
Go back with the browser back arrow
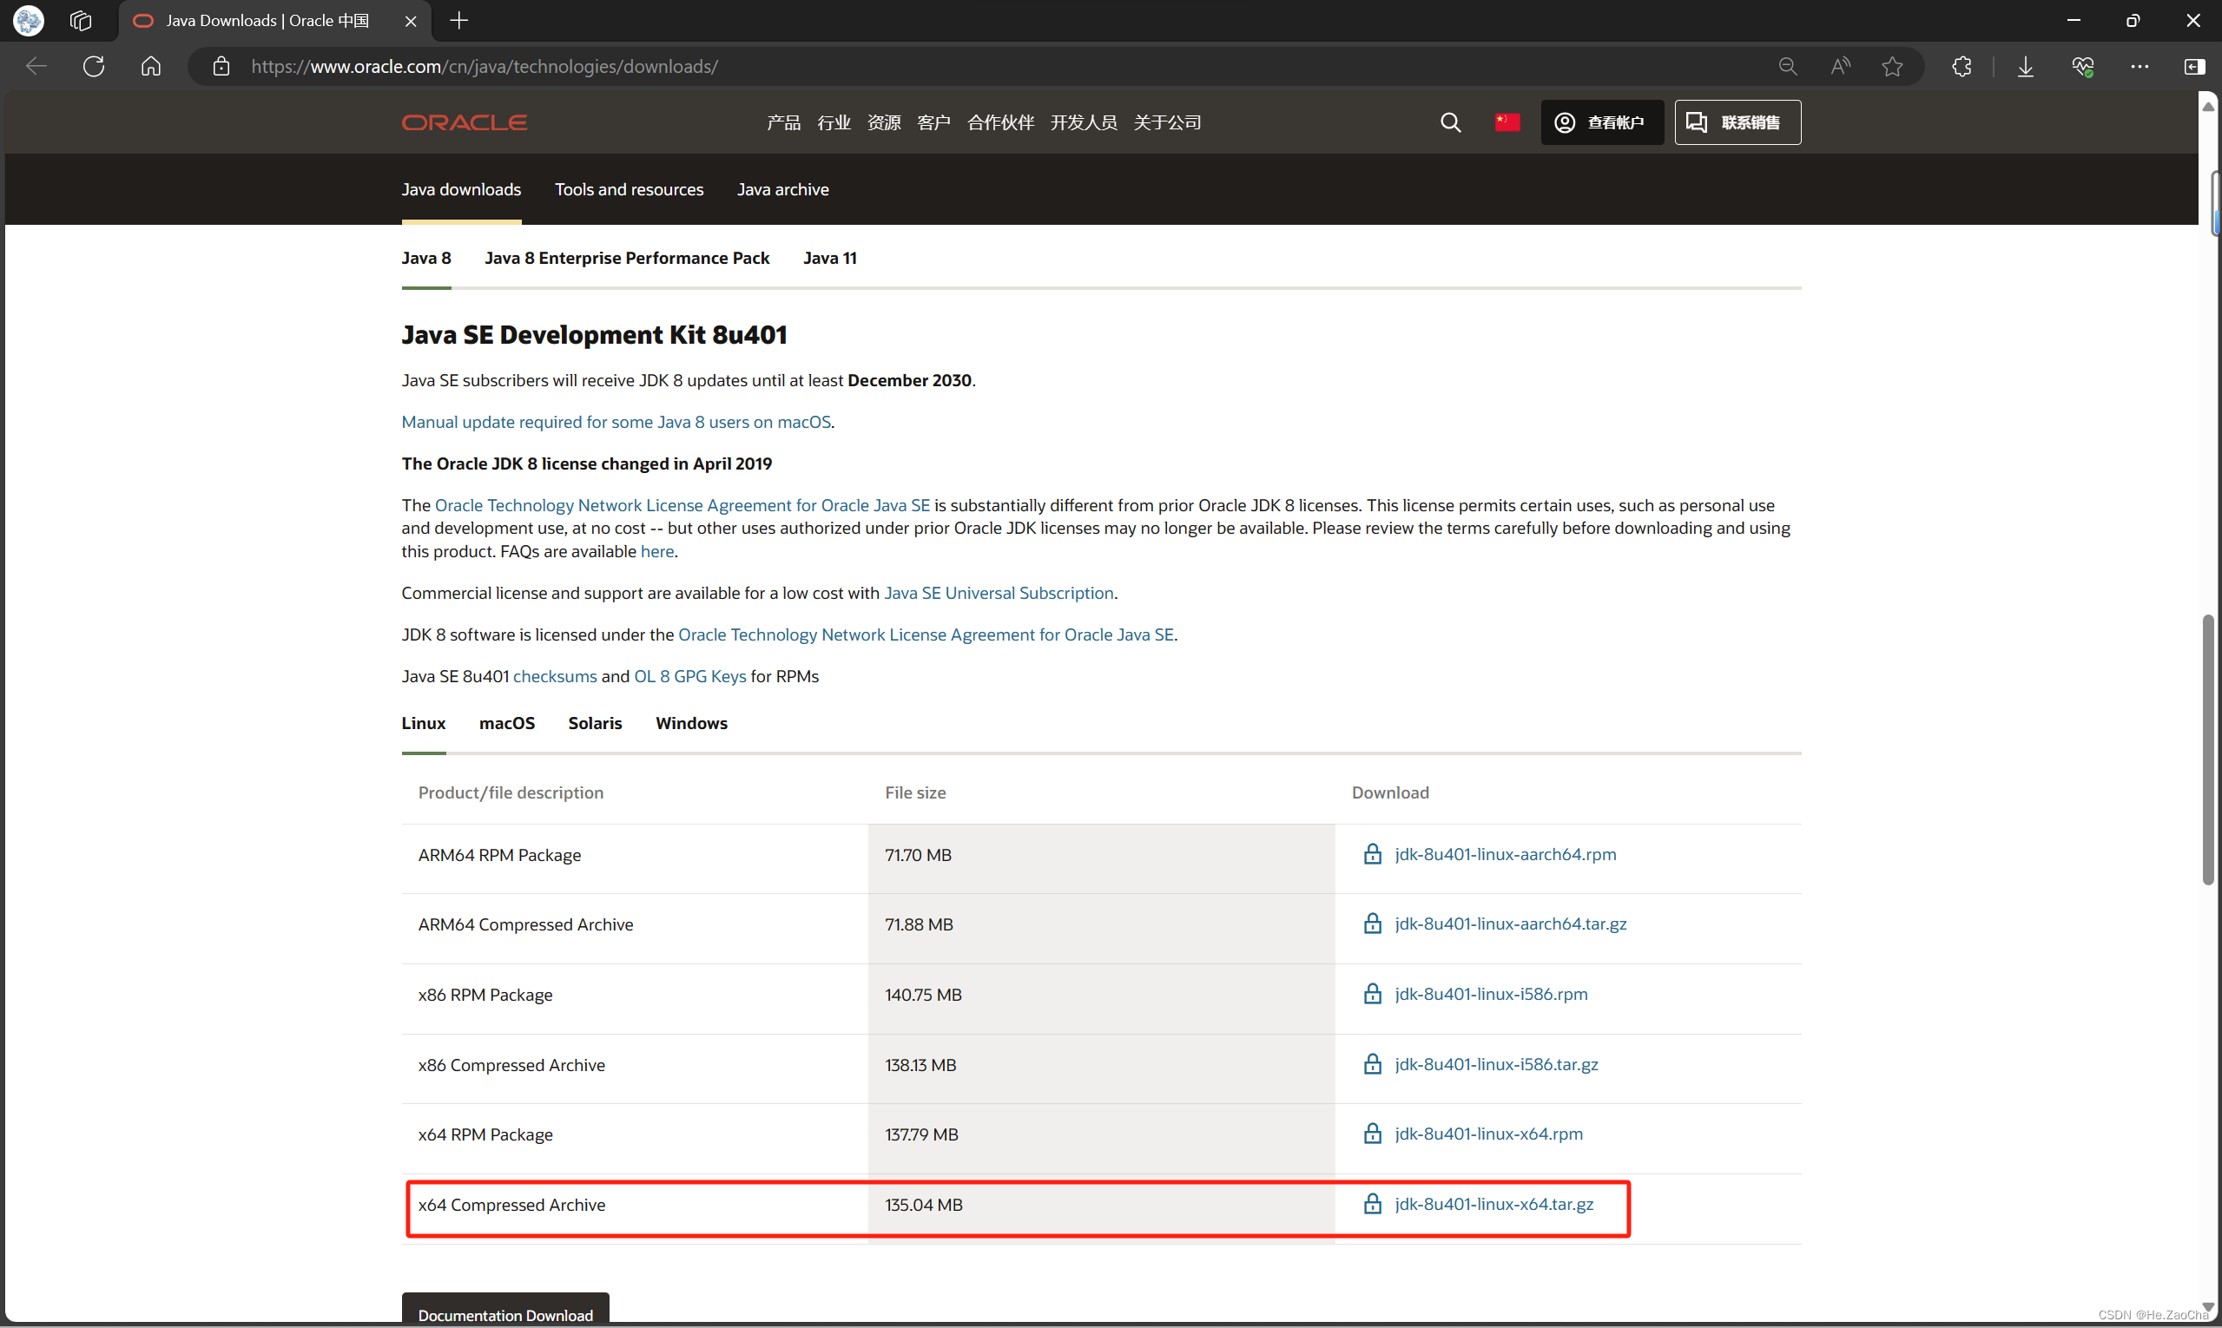pyautogui.click(x=36, y=66)
